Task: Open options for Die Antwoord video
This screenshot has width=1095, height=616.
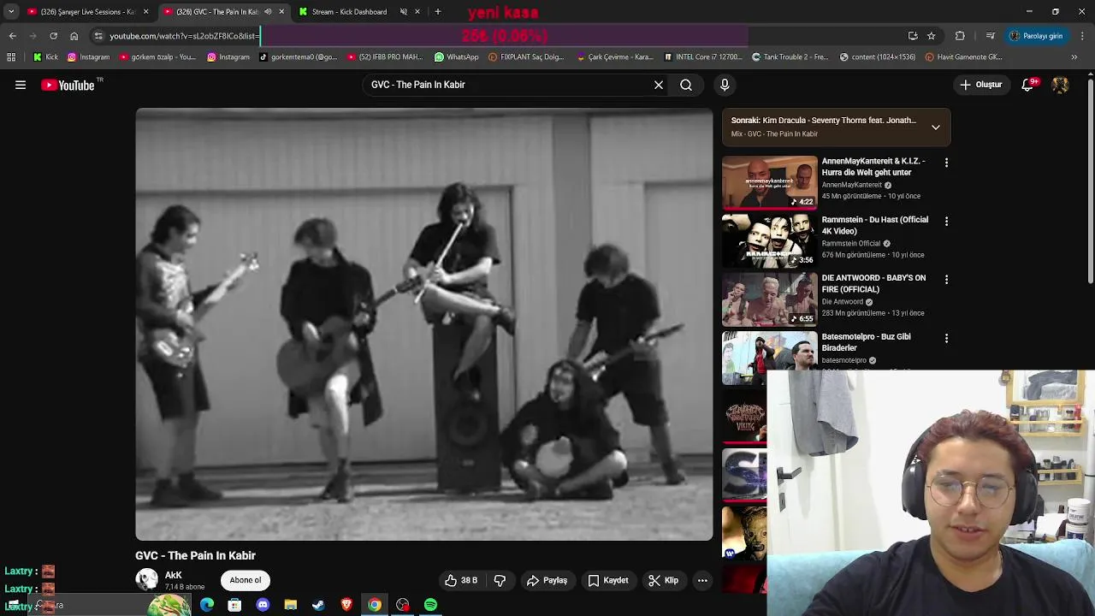Action: pyautogui.click(x=946, y=279)
